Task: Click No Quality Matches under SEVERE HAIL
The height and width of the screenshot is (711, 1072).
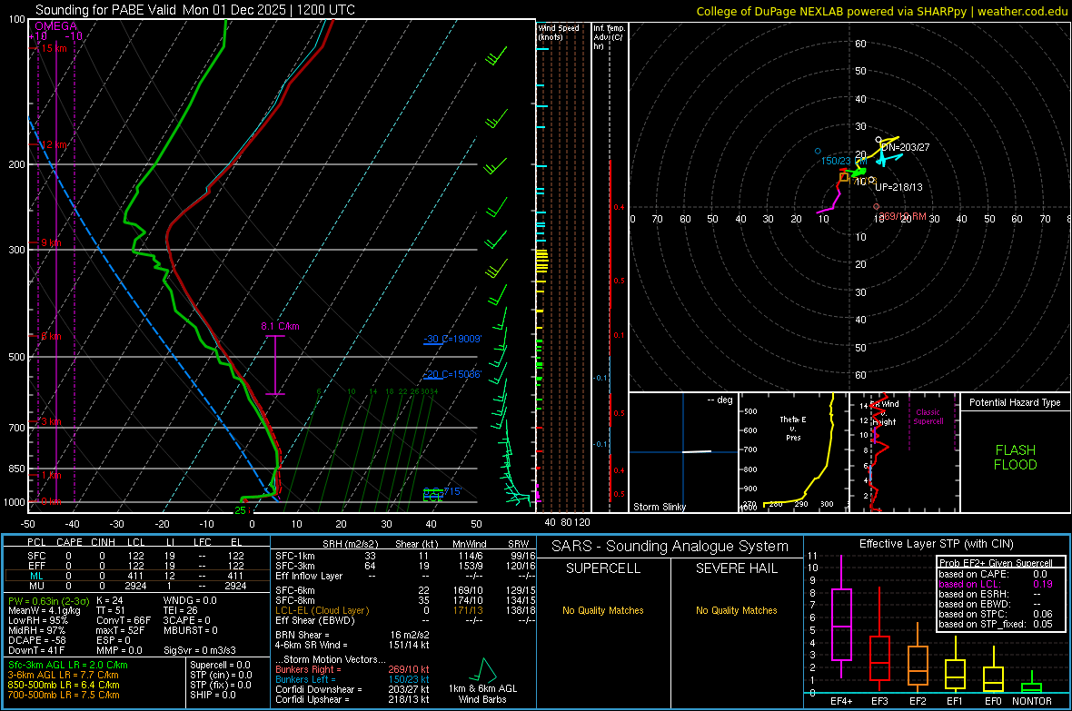Action: [x=736, y=610]
